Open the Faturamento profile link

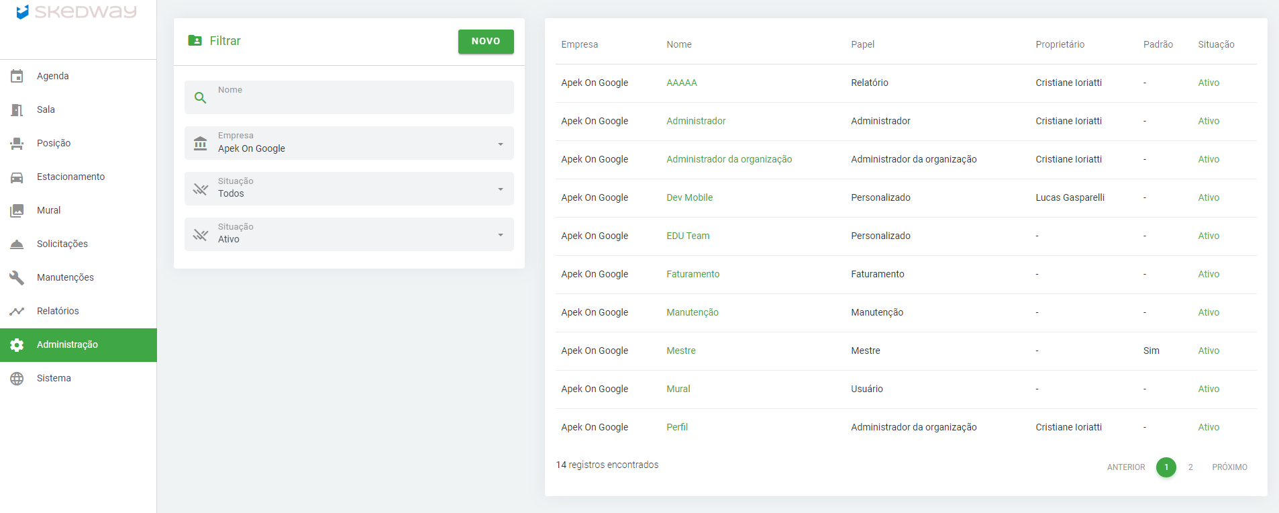pyautogui.click(x=693, y=274)
